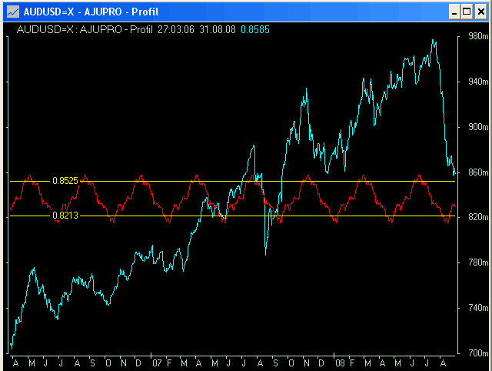This screenshot has width=492, height=371.
Task: Click the 700m price axis label
Action: pos(478,353)
